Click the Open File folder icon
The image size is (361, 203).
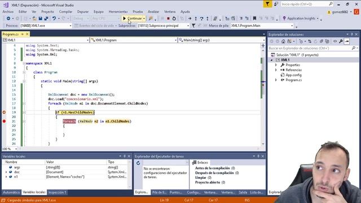[x=34, y=19]
